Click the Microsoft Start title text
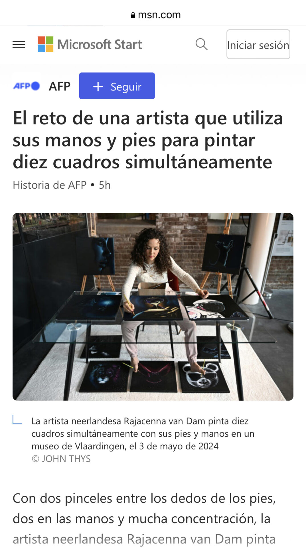Screen dimensions: 306x548 tap(100, 45)
